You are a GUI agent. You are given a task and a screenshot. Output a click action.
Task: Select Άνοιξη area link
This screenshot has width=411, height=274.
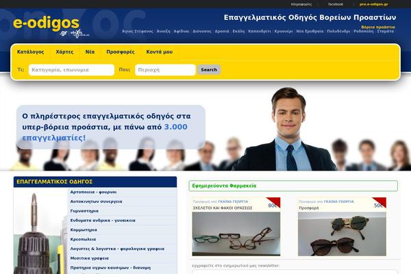pos(163,32)
